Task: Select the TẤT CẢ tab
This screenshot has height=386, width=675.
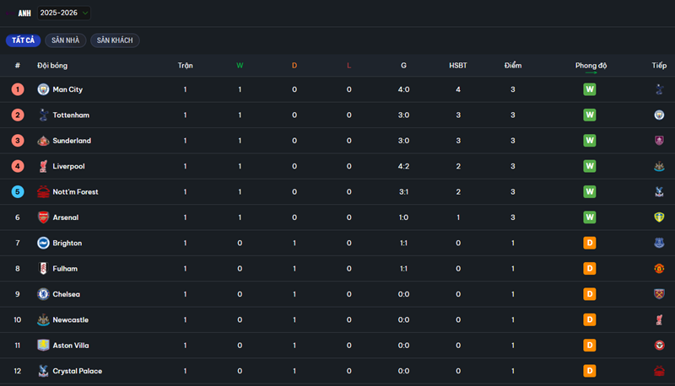Action: click(x=24, y=40)
